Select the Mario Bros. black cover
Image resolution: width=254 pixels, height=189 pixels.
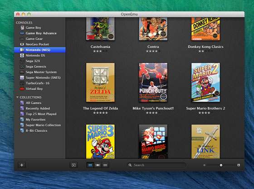coord(153,141)
